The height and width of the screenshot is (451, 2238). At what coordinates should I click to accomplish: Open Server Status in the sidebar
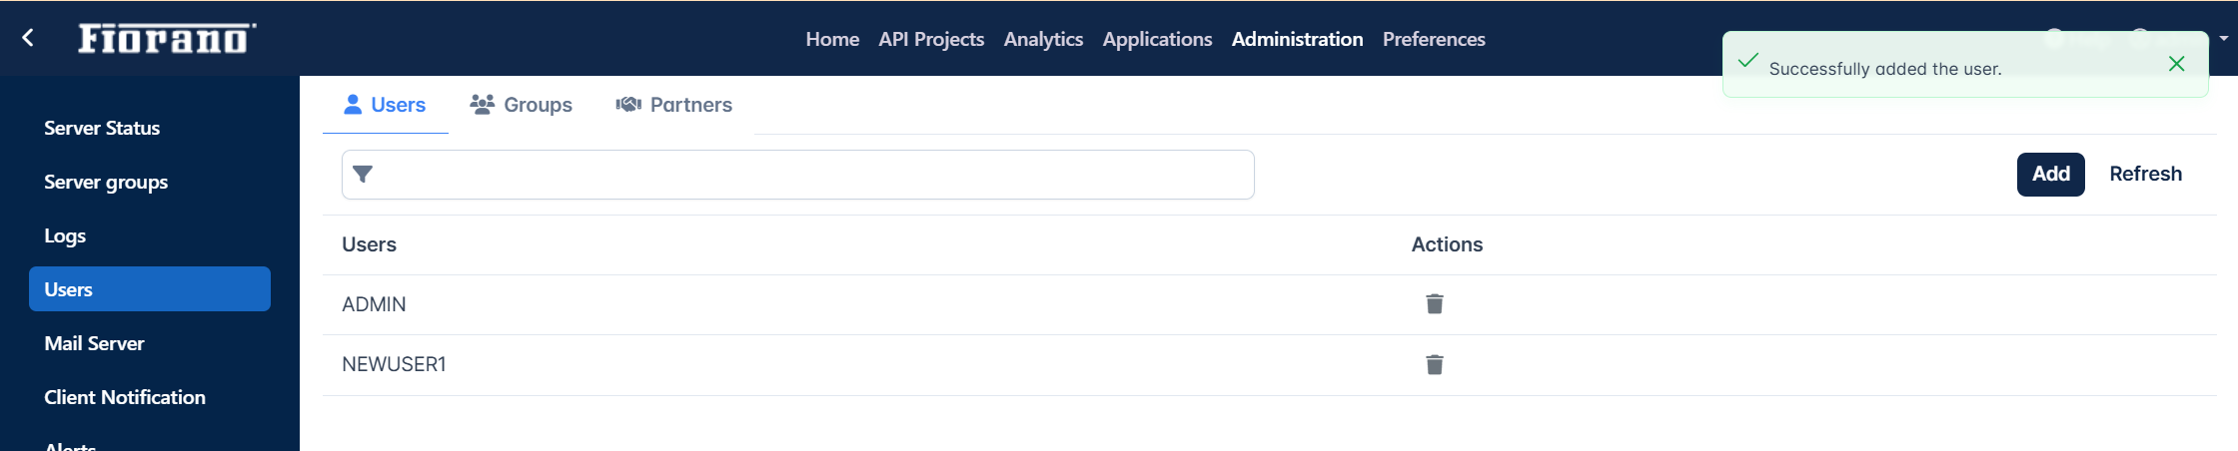tap(102, 128)
